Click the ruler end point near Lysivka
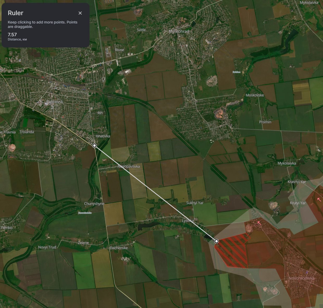The image size is (323, 308). (216, 241)
